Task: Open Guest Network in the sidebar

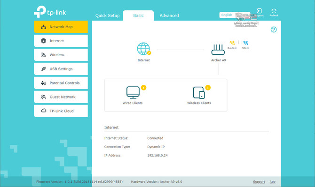Action: click(61, 97)
